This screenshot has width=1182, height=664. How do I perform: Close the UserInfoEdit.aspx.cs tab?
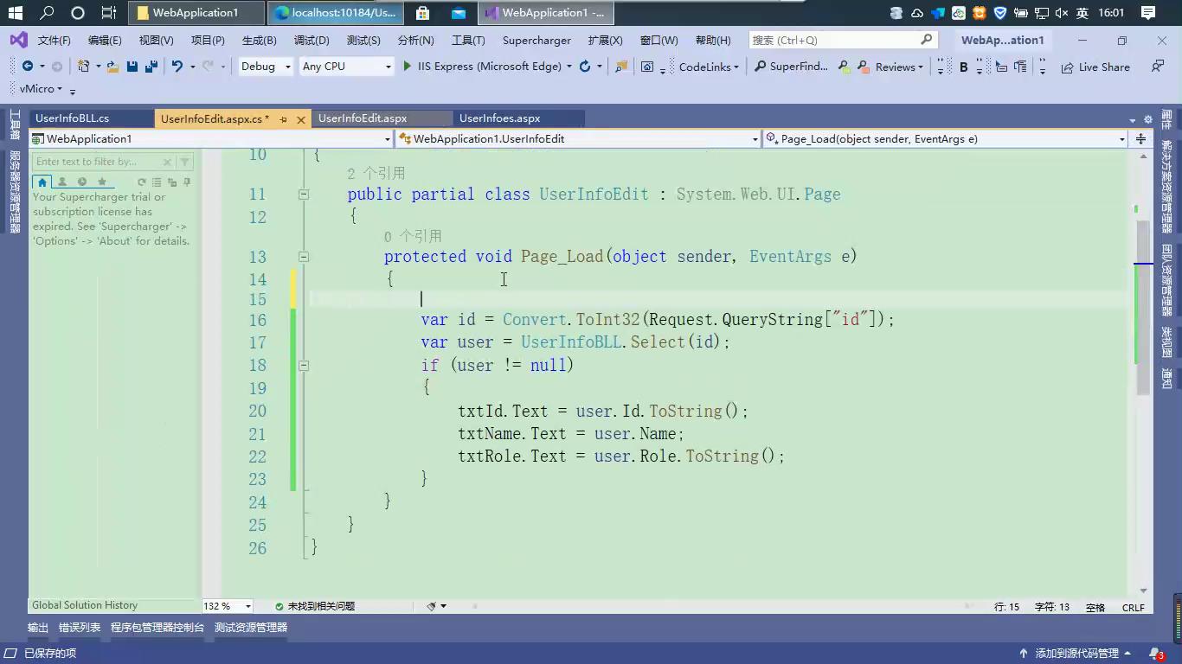point(301,119)
